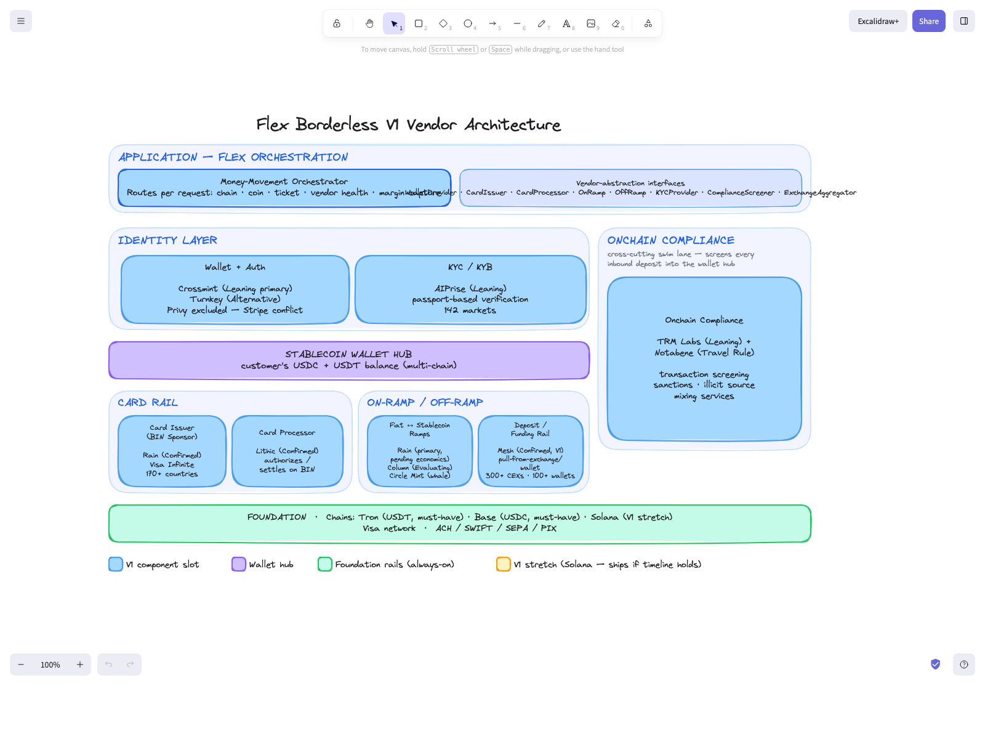The width and height of the screenshot is (985, 739).
Task: Select the 'Wallet hub' legend label
Action: (271, 565)
